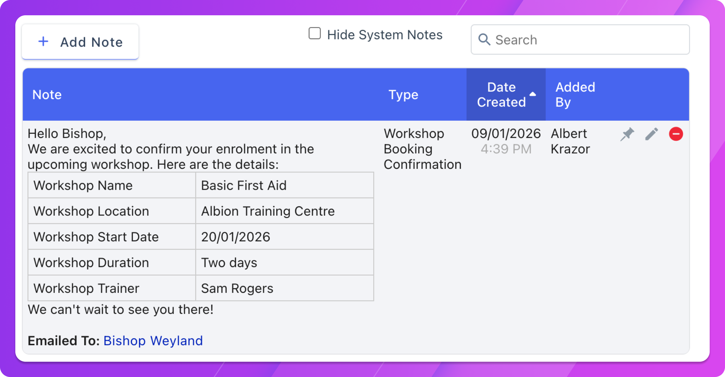Screen dimensions: 725x377
Task: Click the Two days duration cell
Action: point(284,262)
